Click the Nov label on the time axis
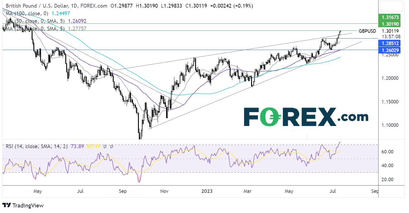This screenshot has height=213, width=409. tap(164, 191)
